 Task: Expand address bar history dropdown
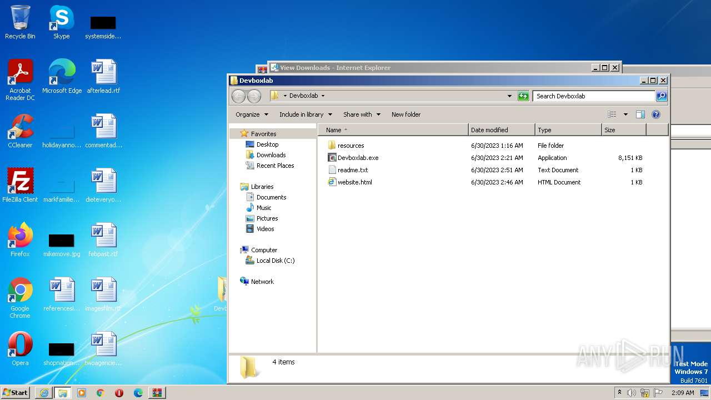[509, 96]
